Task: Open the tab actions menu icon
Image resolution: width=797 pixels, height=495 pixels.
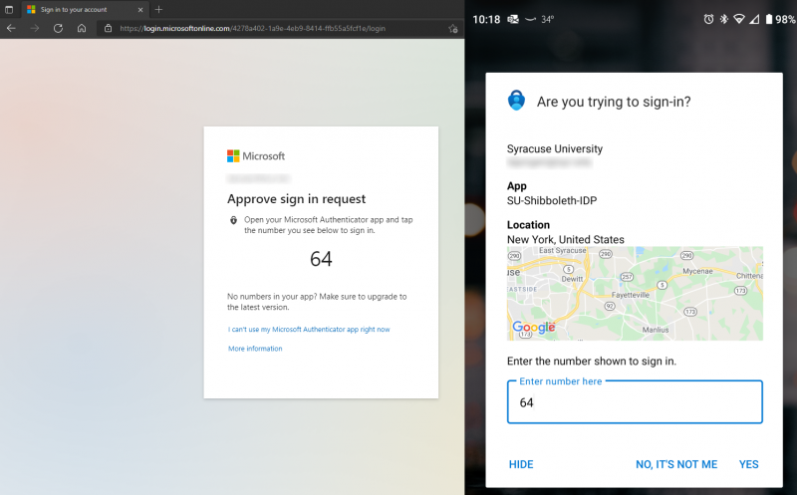Action: [x=9, y=9]
